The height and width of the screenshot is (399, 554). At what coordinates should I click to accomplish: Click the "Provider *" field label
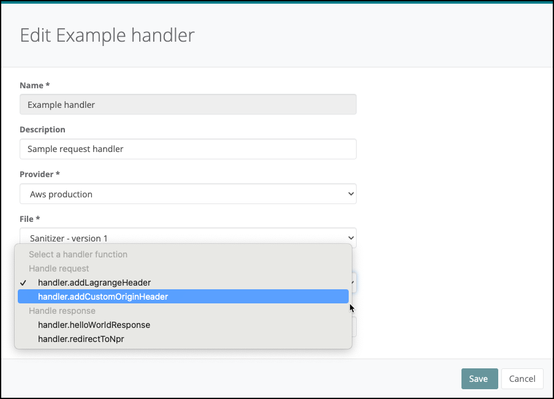coord(40,174)
